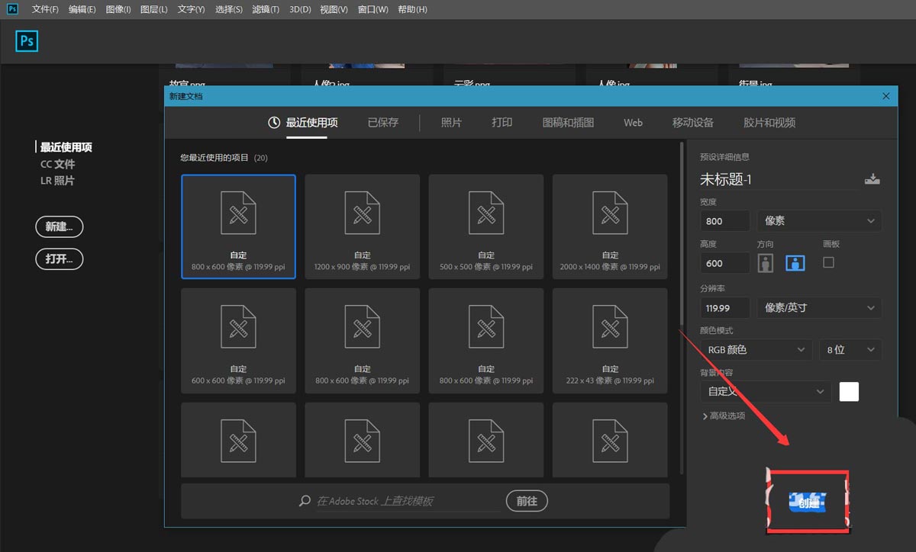
Task: Switch to the 图稿和插图 tab
Action: coord(568,123)
